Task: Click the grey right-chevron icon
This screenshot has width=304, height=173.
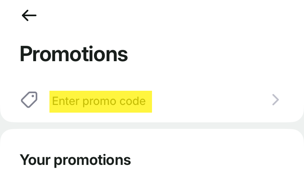Action: pyautogui.click(x=276, y=100)
